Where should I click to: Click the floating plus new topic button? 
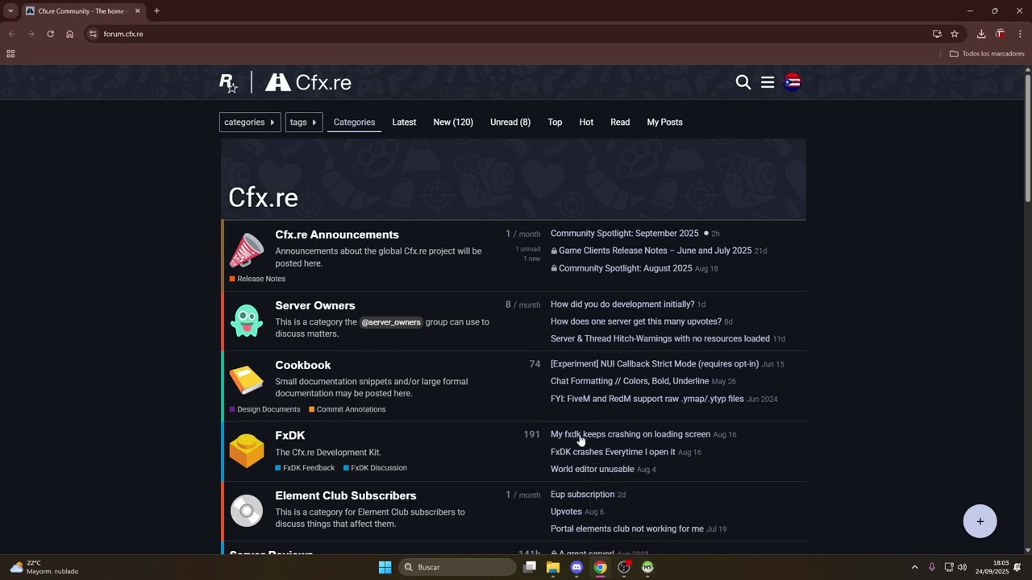pyautogui.click(x=980, y=521)
